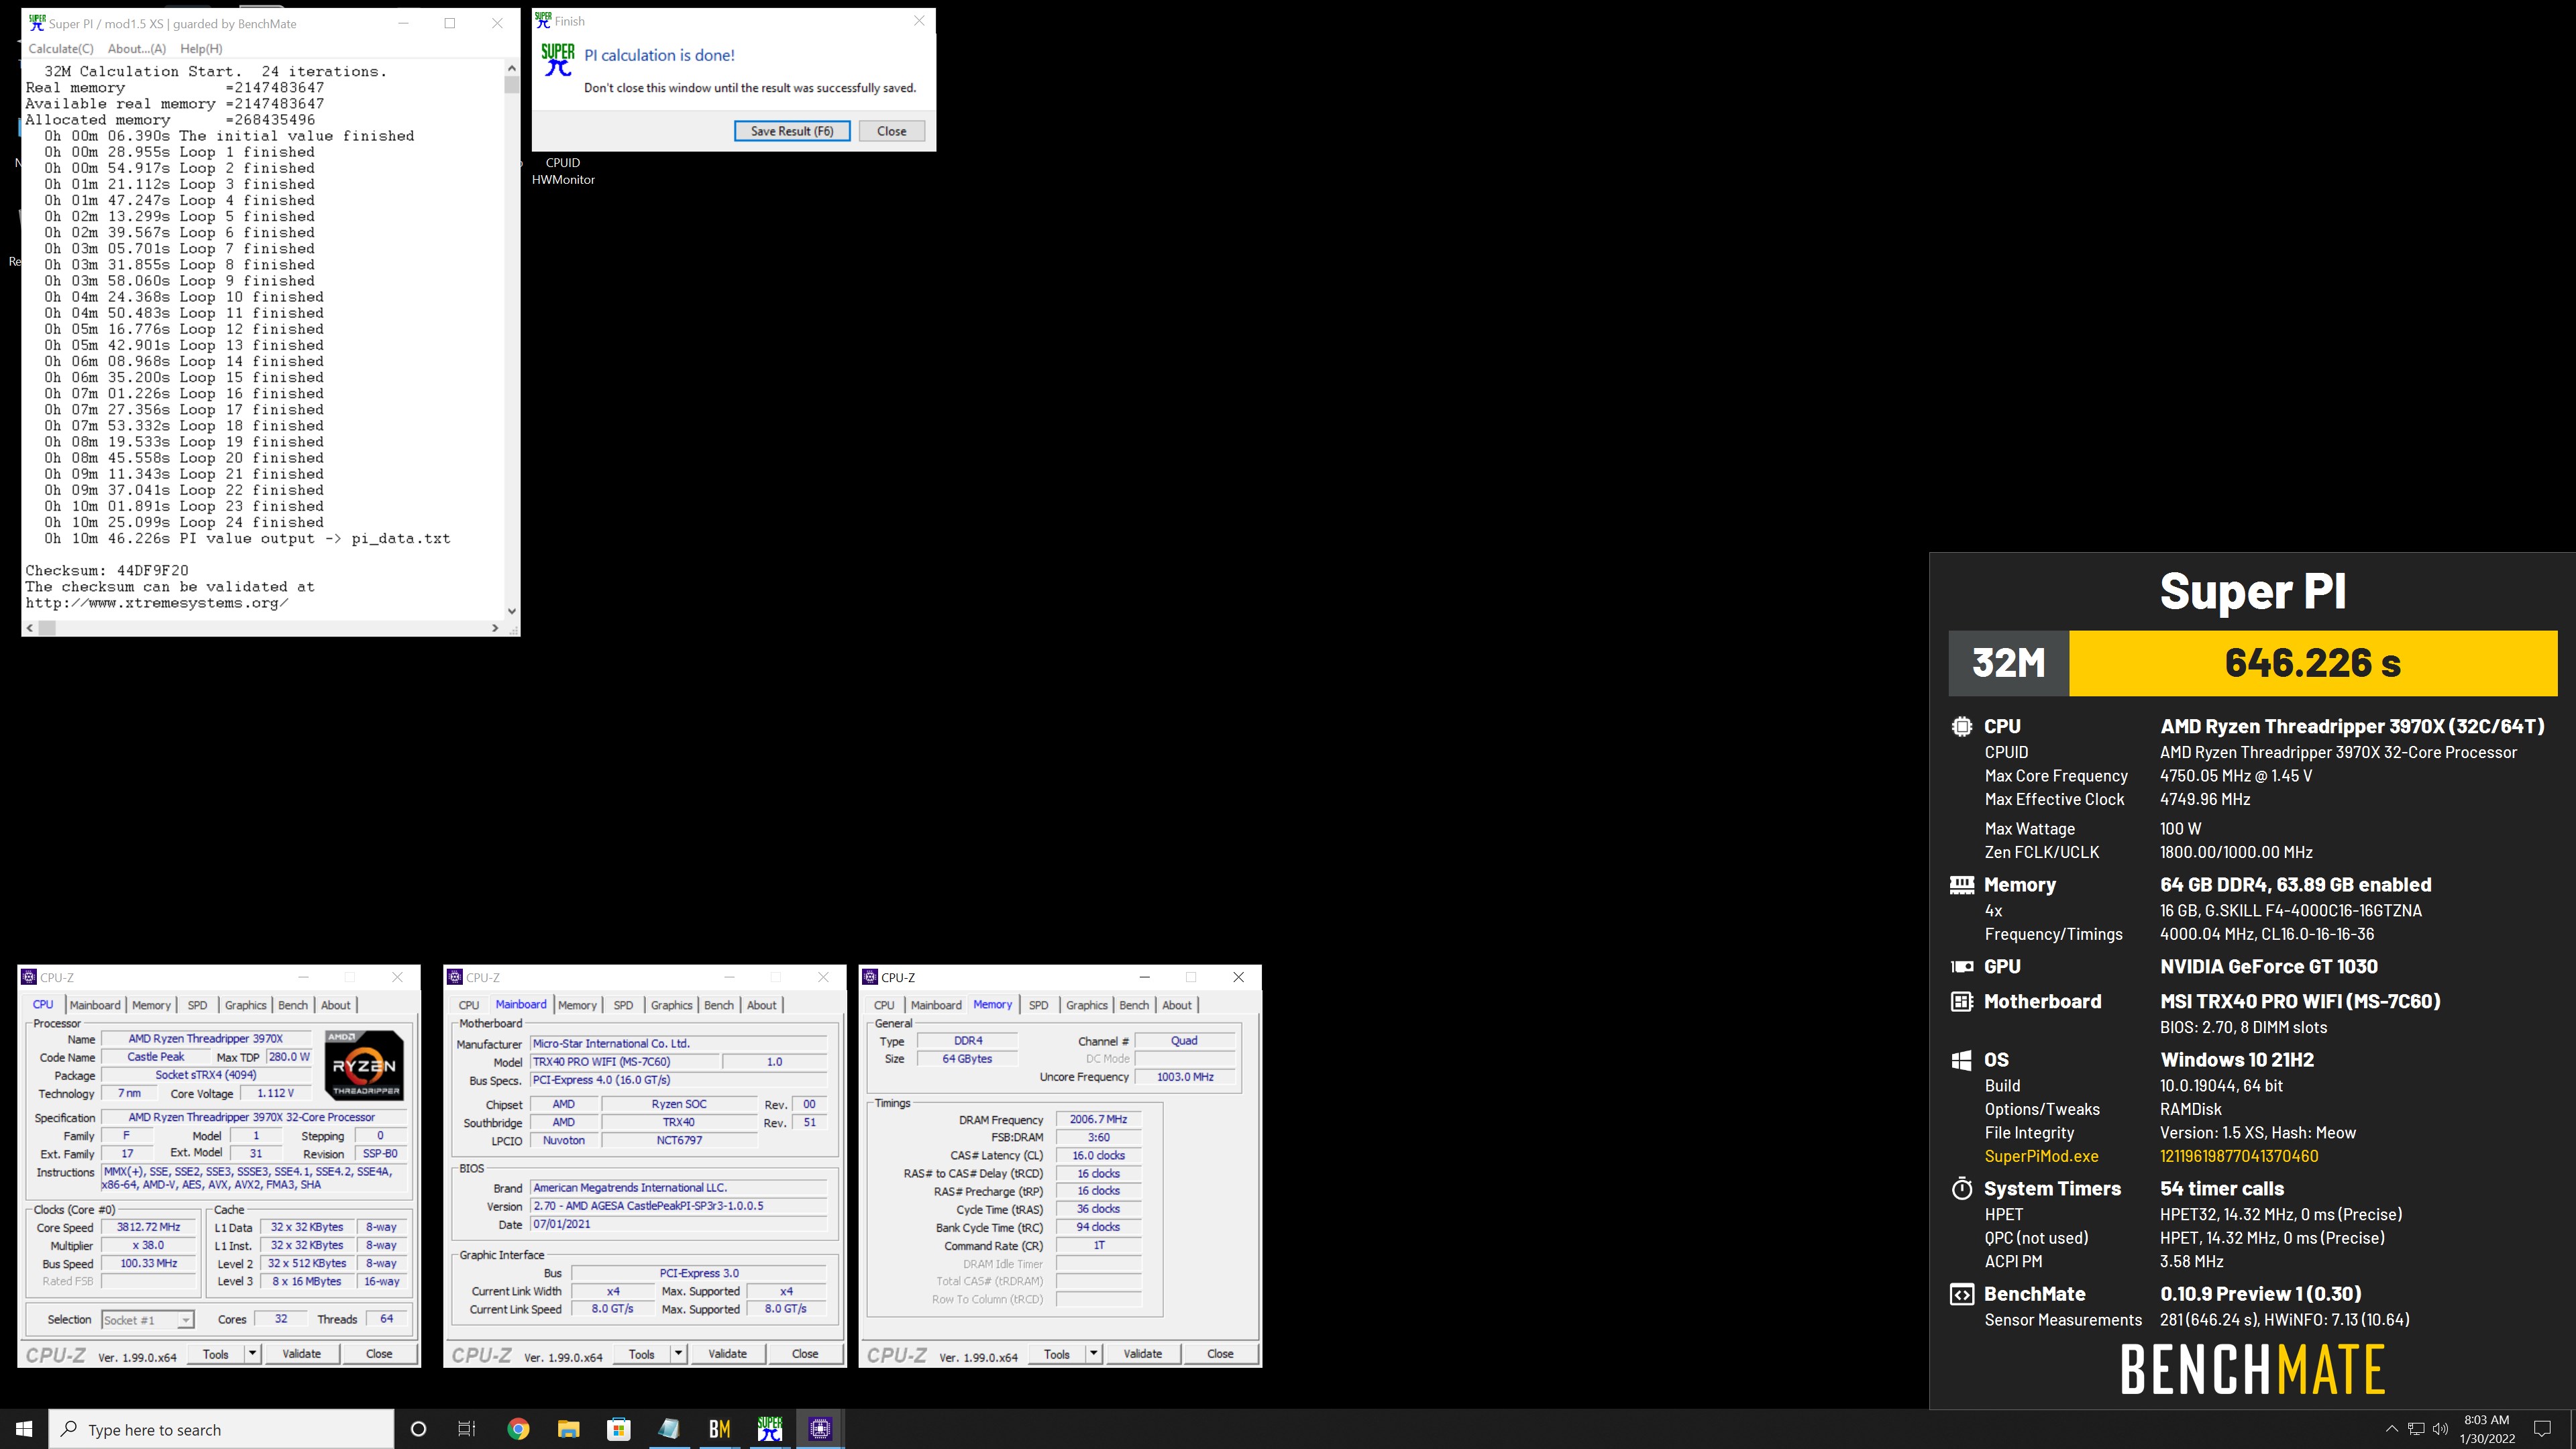This screenshot has height=1449, width=2576.
Task: Click the Uncore Frequency value 1003.0 MHz
Action: pyautogui.click(x=1185, y=1077)
